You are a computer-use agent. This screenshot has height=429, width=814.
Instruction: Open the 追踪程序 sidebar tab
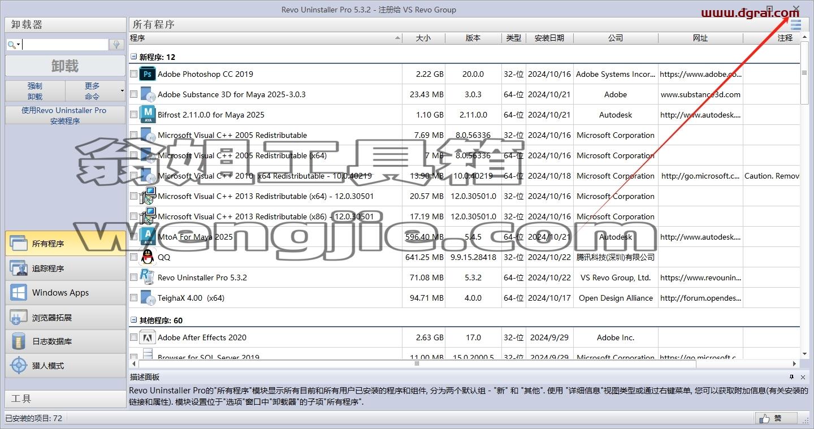coord(66,268)
